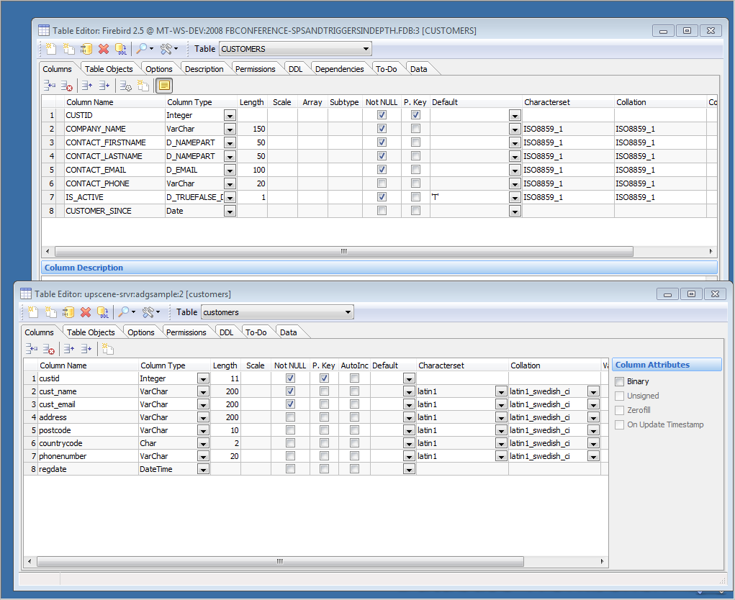This screenshot has width=735, height=600.
Task: Click the DDL extraction toolbar icon
Action: [120, 49]
